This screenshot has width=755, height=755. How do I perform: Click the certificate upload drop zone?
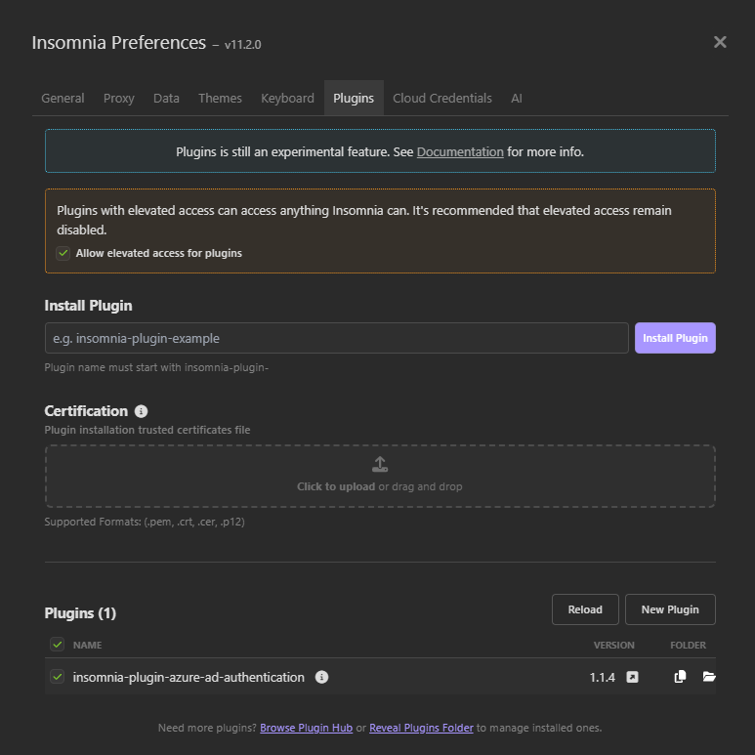click(380, 477)
